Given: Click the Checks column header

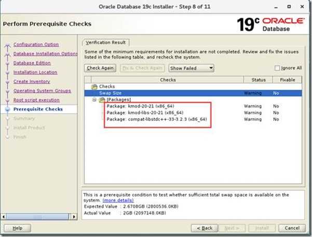Looking at the screenshot, I should [168, 80].
